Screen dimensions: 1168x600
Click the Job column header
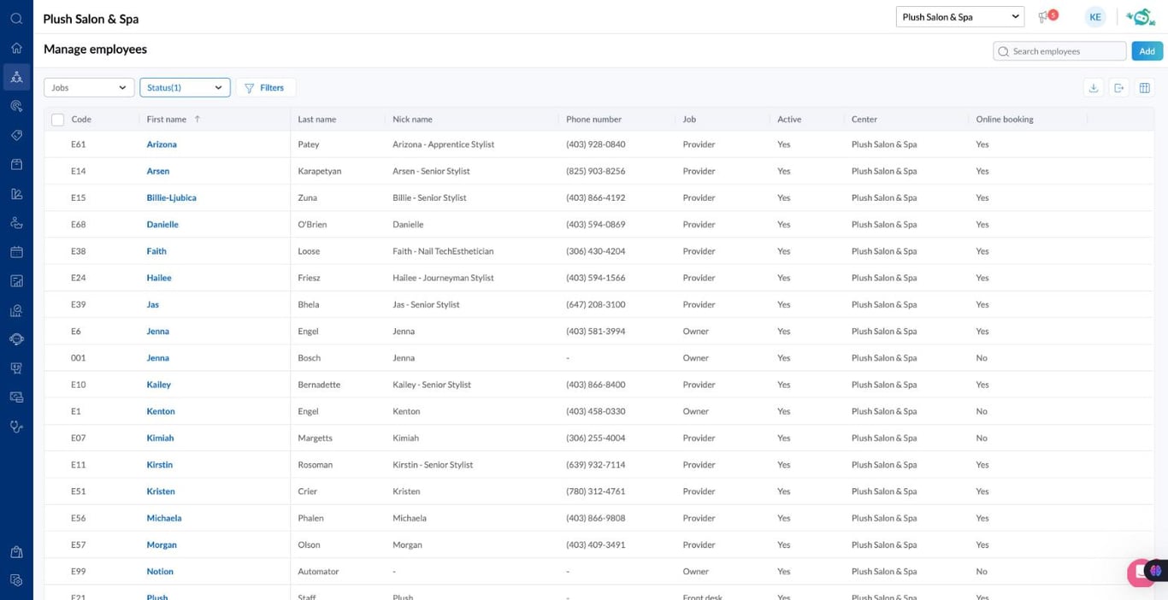pos(689,120)
